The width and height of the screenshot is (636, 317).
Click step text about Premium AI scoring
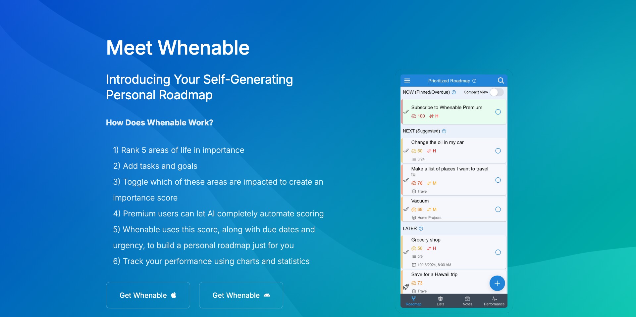pyautogui.click(x=219, y=214)
